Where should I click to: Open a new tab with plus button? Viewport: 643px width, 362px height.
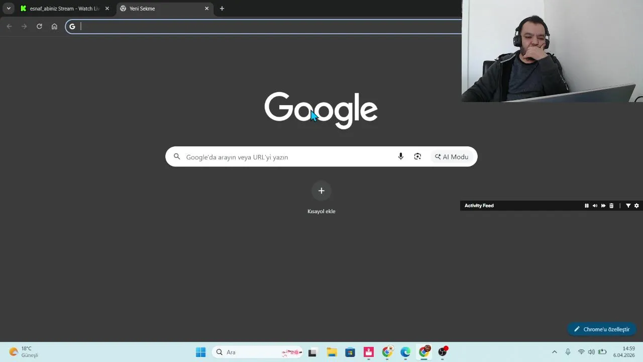point(222,9)
